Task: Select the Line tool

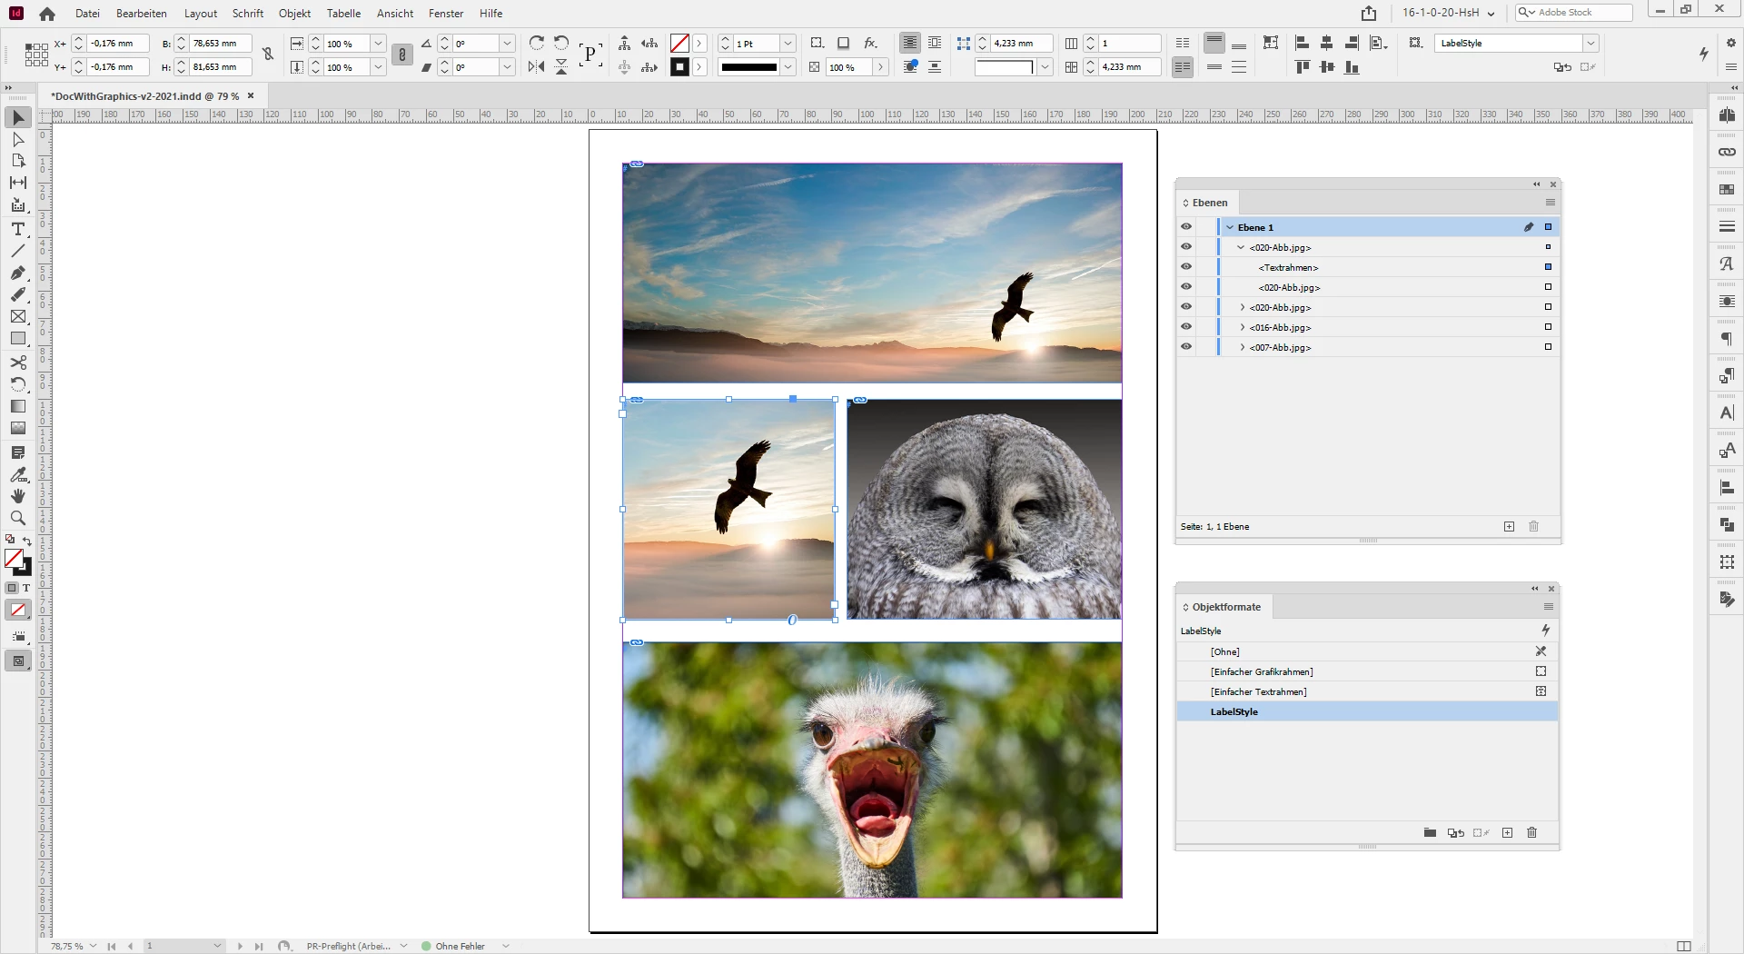Action: (17, 251)
